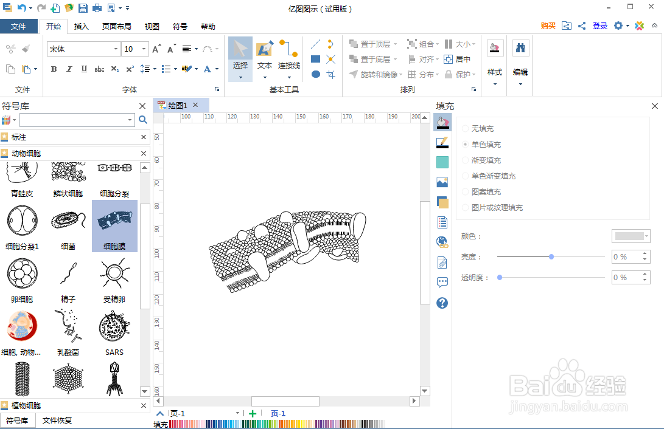This screenshot has width=664, height=429.
Task: Toggle Underline formatting
Action: click(84, 69)
